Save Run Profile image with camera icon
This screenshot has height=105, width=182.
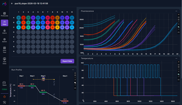point(75,88)
